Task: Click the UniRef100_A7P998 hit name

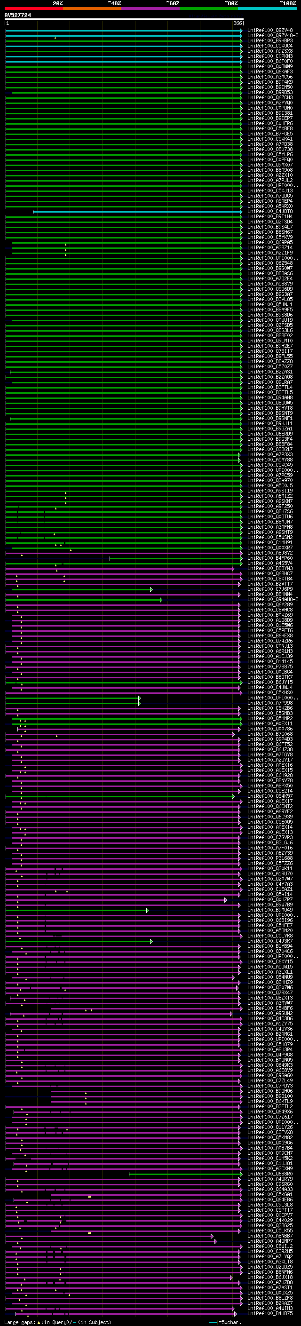Action: pyautogui.click(x=270, y=703)
